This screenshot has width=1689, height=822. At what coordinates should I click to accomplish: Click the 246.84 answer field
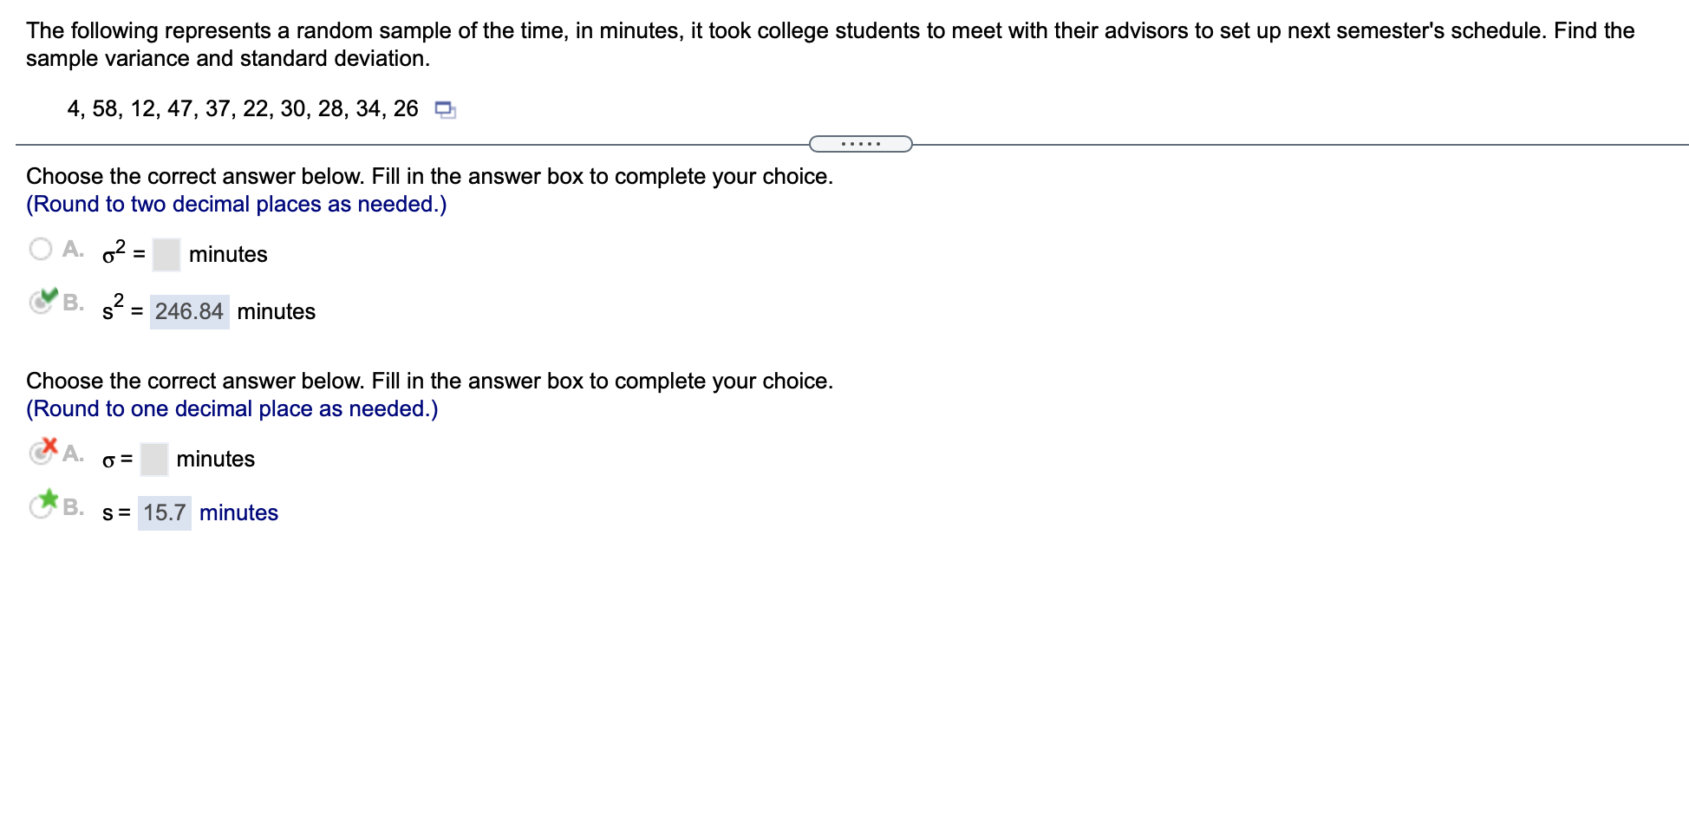189,311
